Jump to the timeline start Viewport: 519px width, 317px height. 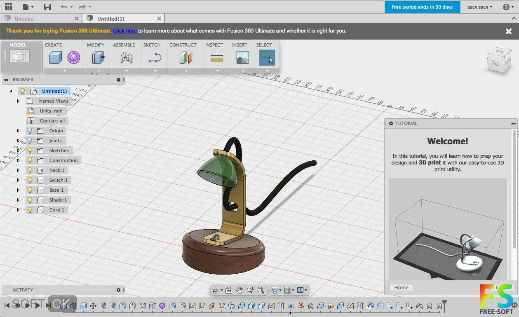pyautogui.click(x=7, y=305)
